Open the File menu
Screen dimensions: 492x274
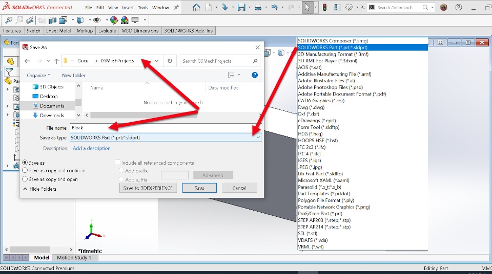tap(89, 8)
